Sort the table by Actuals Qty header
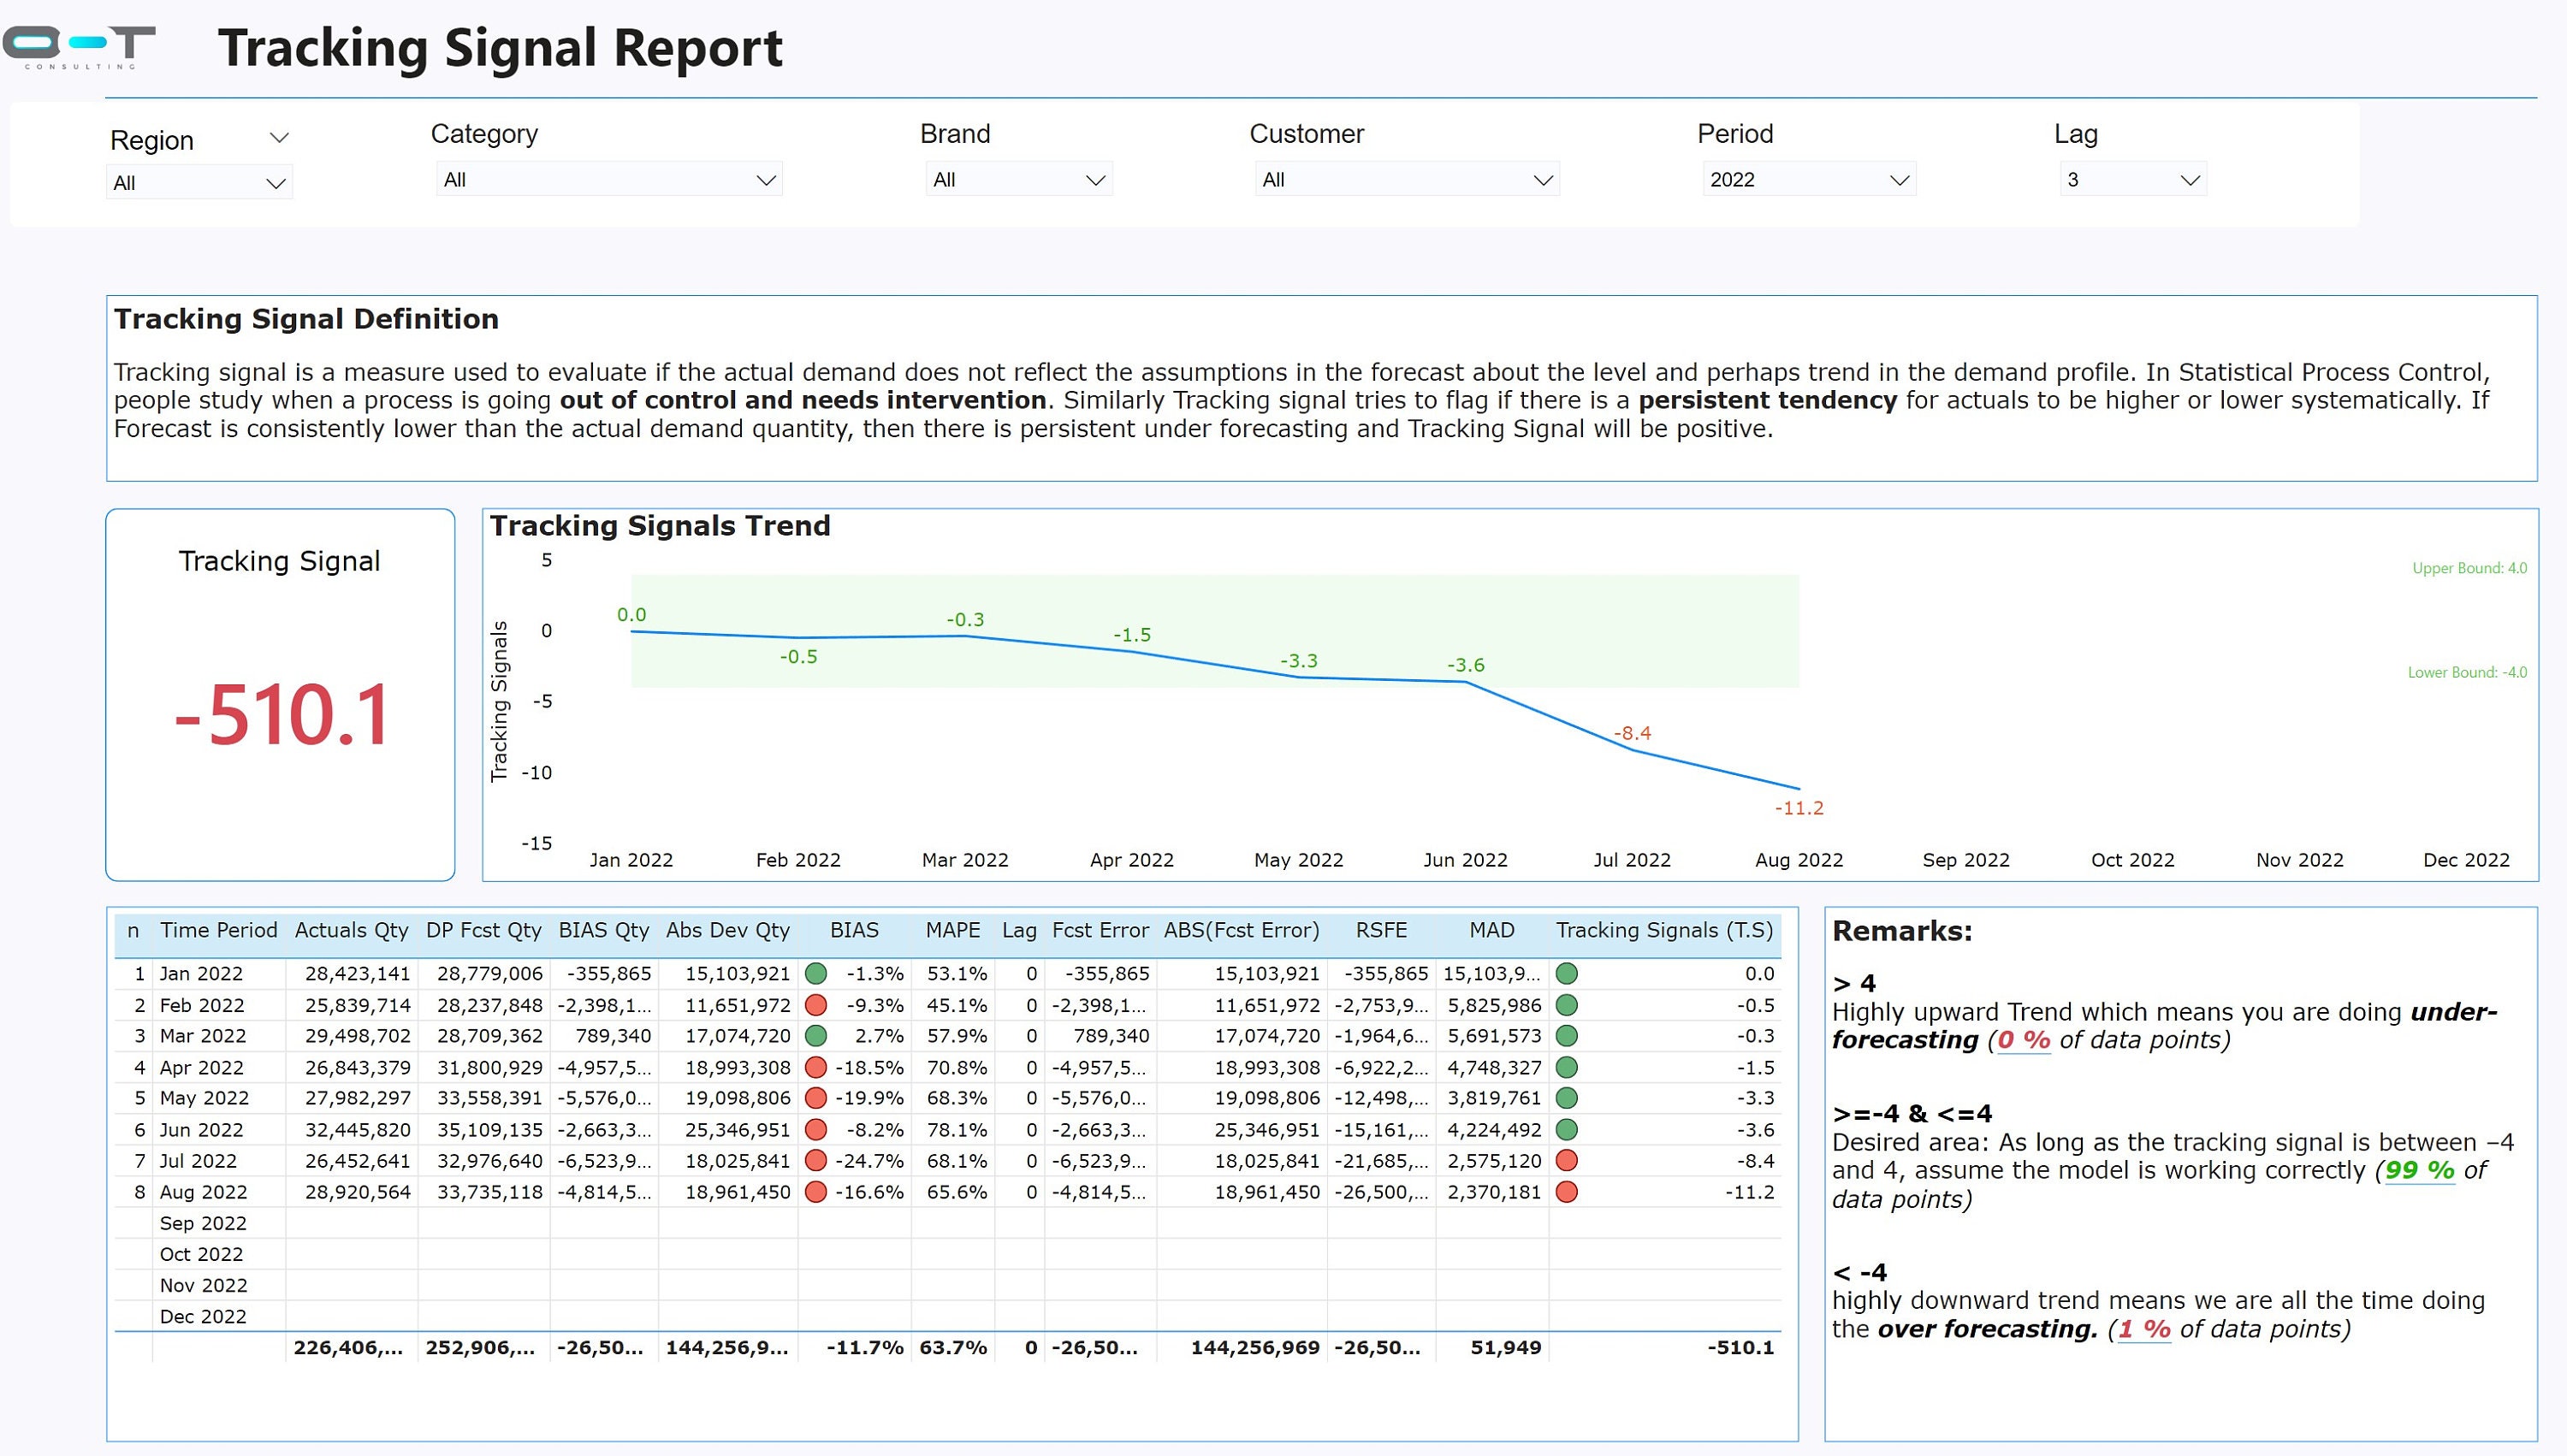The width and height of the screenshot is (2567, 1456). tap(351, 930)
